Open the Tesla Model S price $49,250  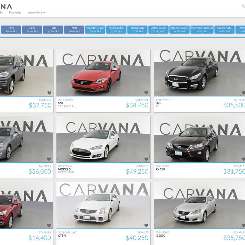(x=137, y=171)
